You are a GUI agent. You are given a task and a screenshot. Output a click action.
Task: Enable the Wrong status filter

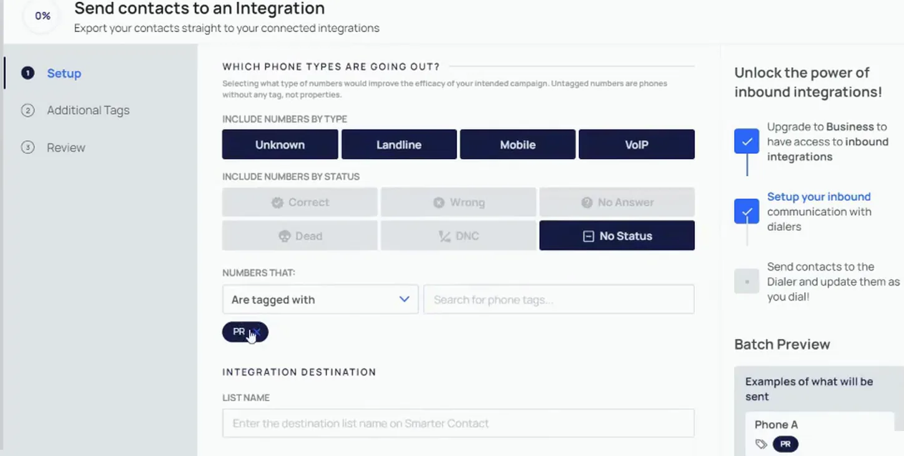458,202
